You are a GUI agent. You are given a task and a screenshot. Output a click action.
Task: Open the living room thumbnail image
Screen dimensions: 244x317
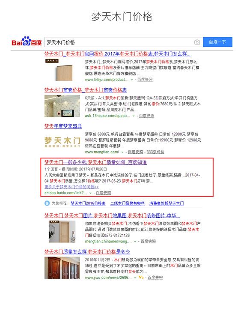click(x=62, y=106)
